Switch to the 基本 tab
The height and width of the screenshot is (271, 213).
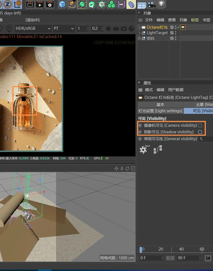160,105
